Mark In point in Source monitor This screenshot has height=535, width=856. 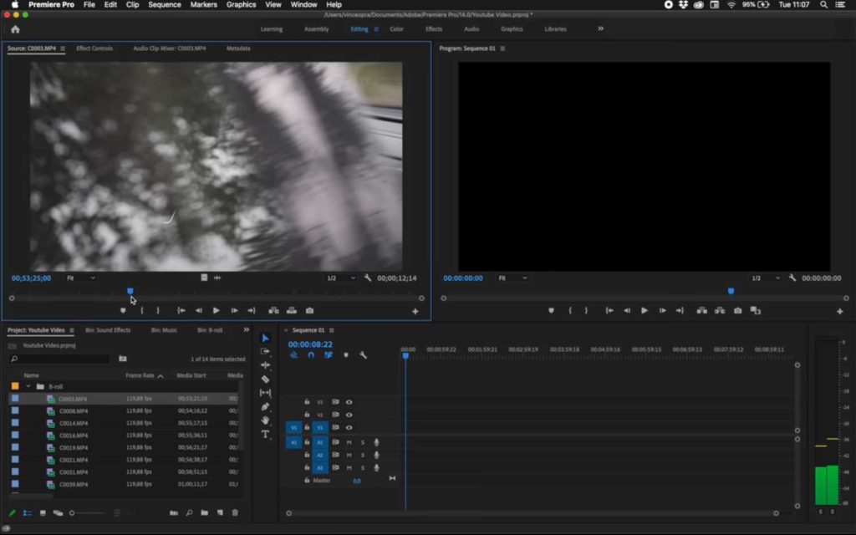click(x=142, y=311)
